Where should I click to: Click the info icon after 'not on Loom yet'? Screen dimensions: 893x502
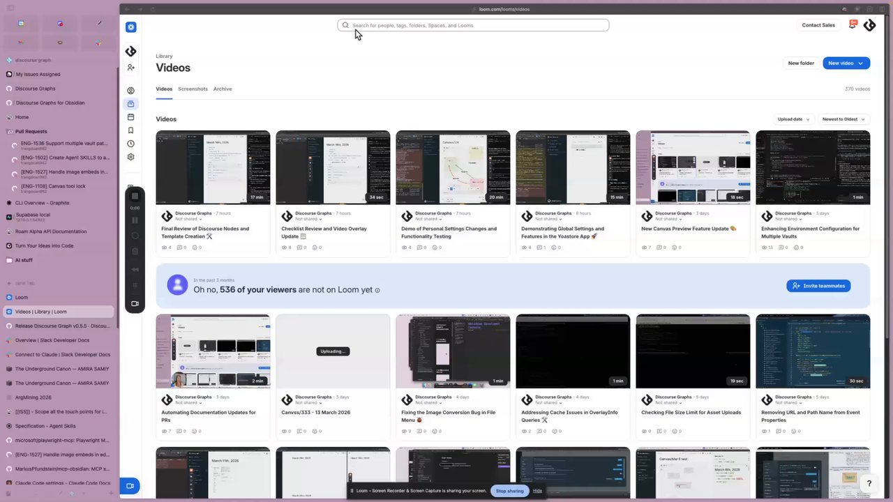(x=377, y=290)
